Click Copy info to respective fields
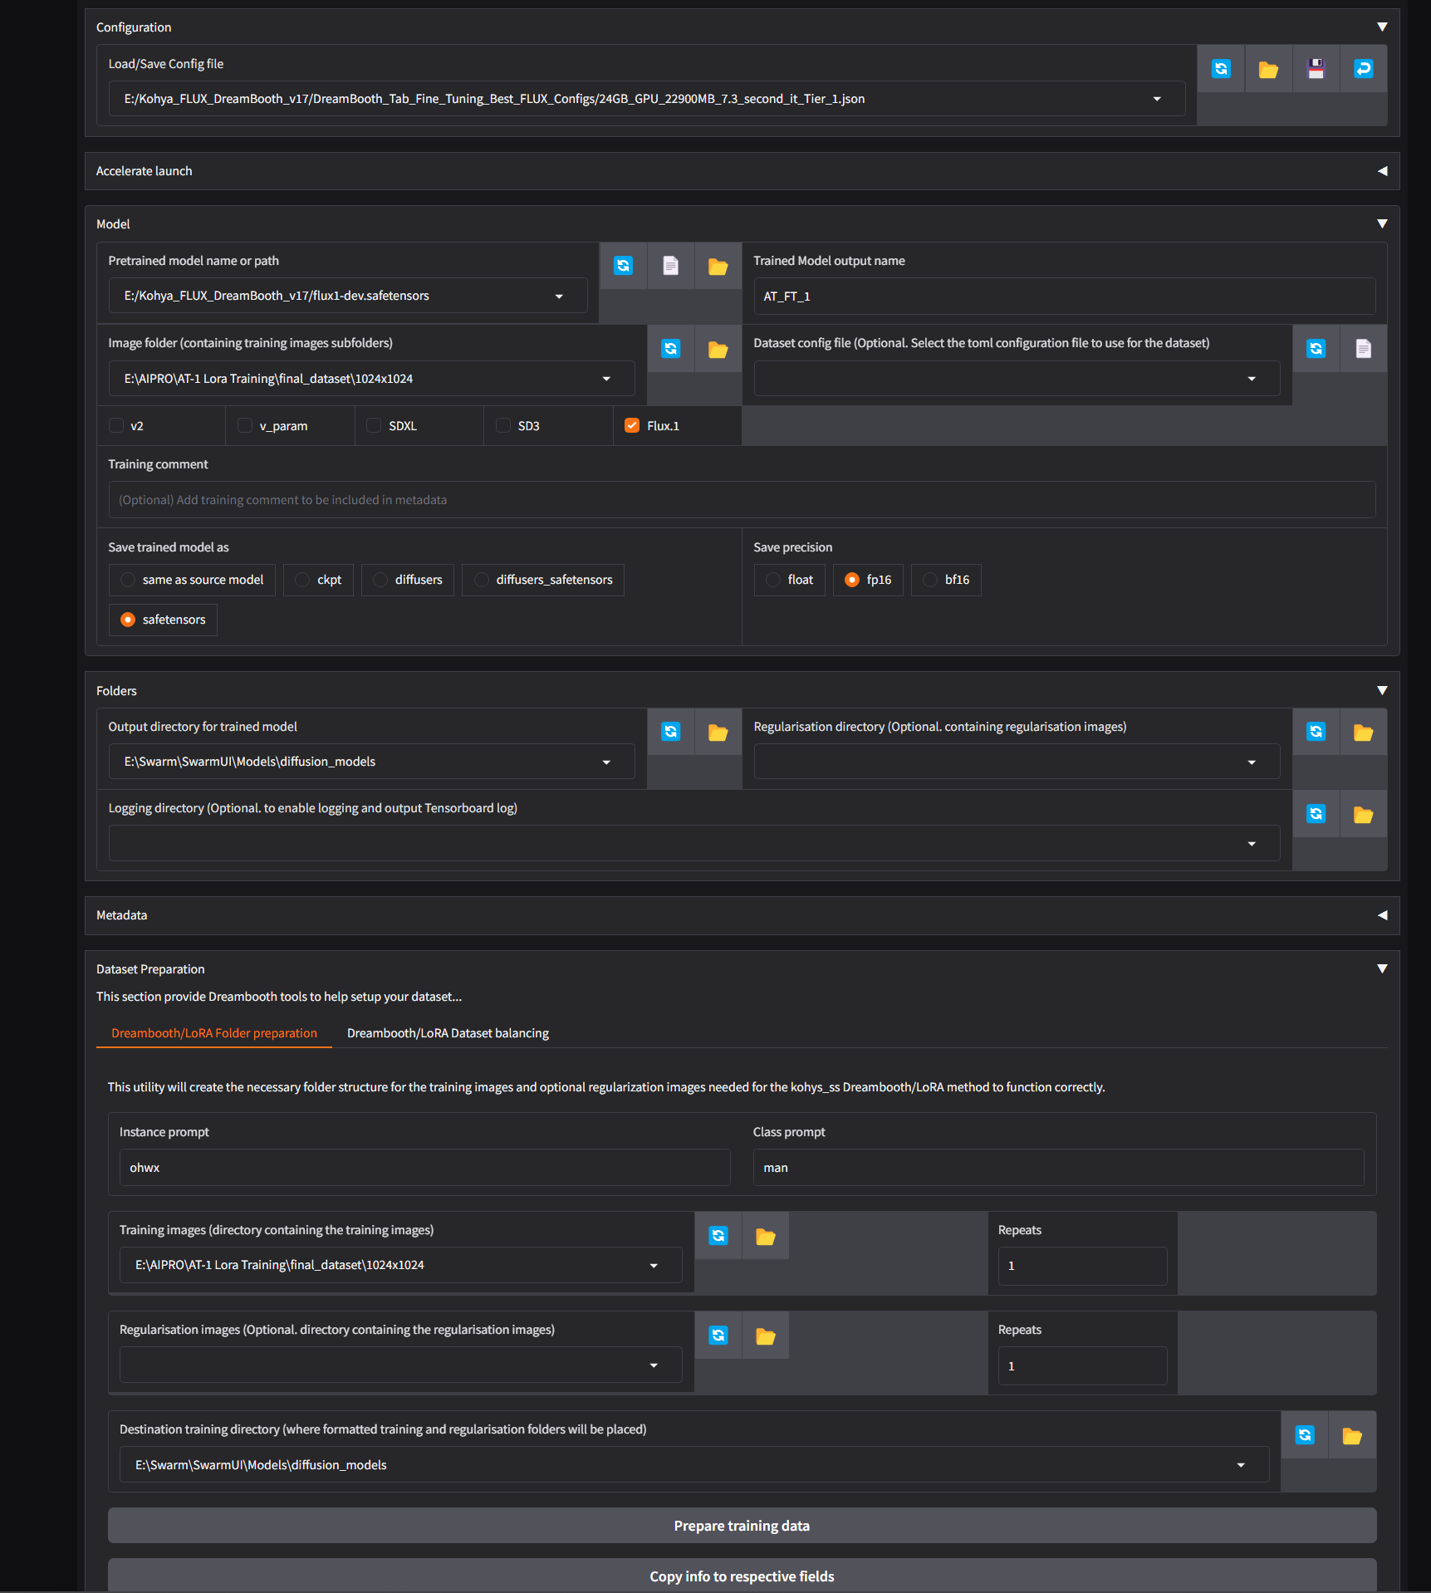The height and width of the screenshot is (1593, 1431). click(x=742, y=1576)
